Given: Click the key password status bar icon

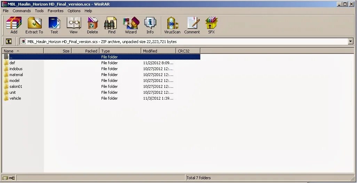Looking at the screenshot, I should [x=12, y=178].
